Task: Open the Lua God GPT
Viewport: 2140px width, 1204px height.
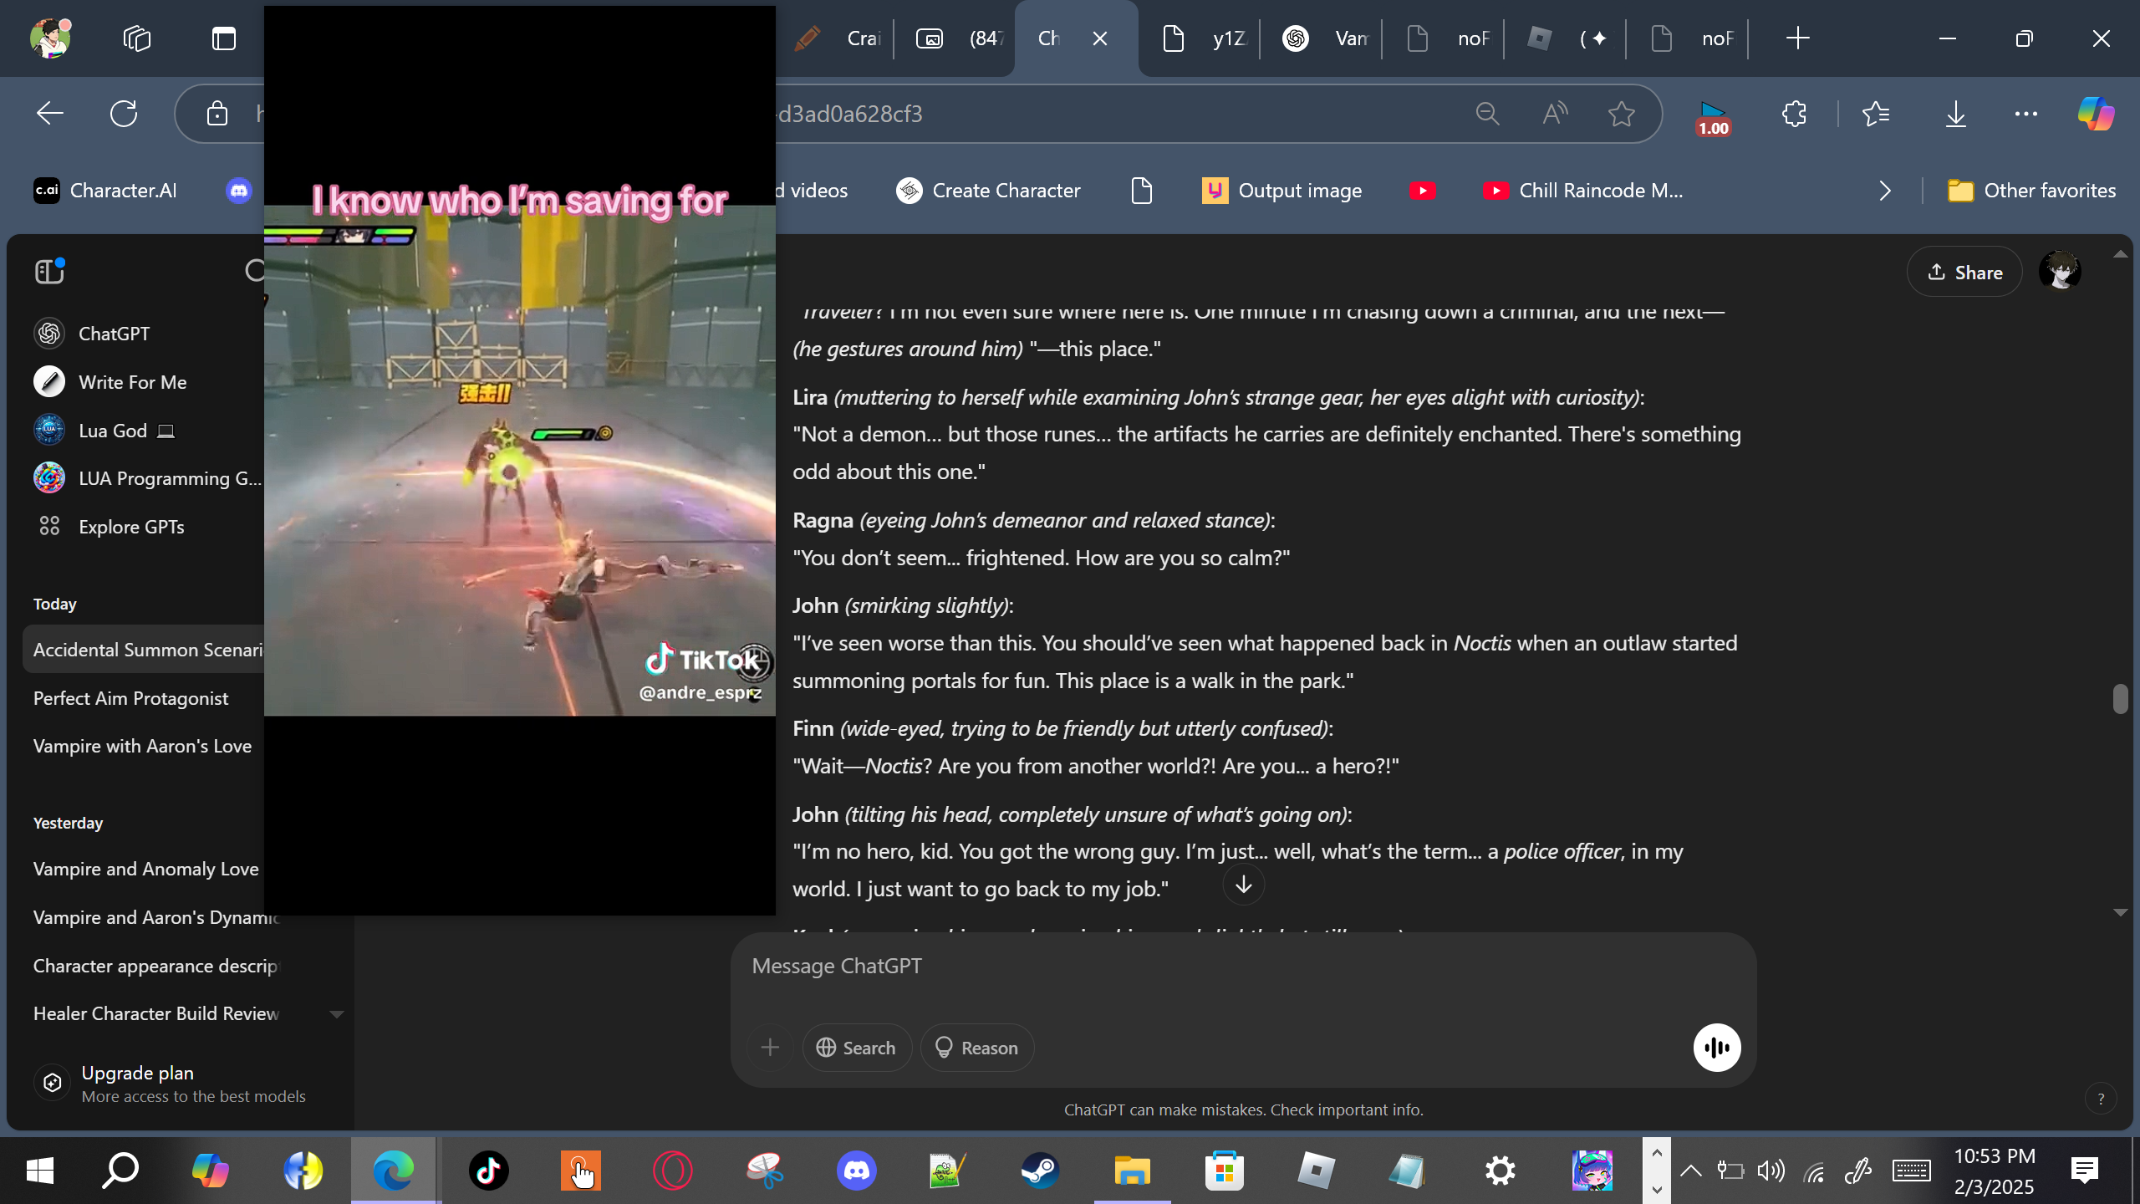Action: pos(104,431)
